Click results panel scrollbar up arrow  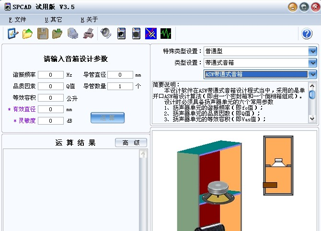(x=143, y=154)
